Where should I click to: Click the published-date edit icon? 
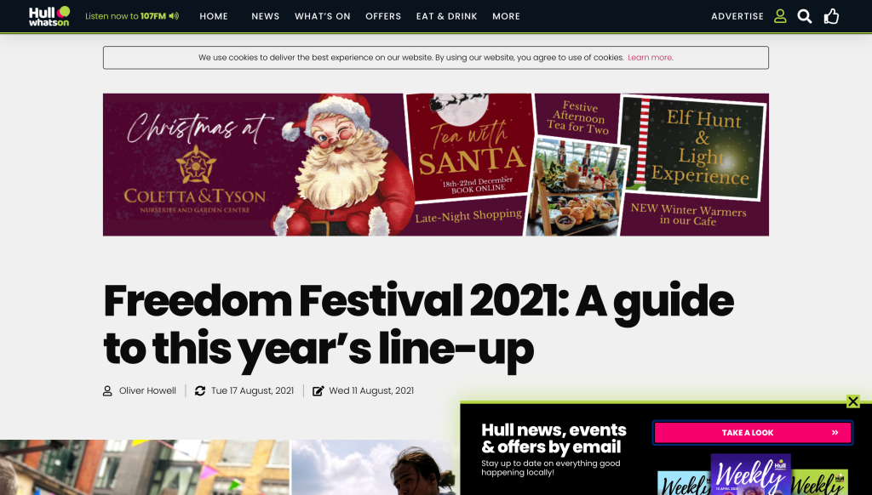pos(318,391)
